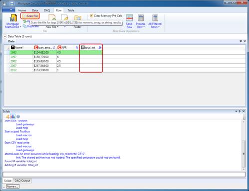This screenshot has width=249, height=191.
Task: Click loan amount cell $163,500.00
Action: 45,70
